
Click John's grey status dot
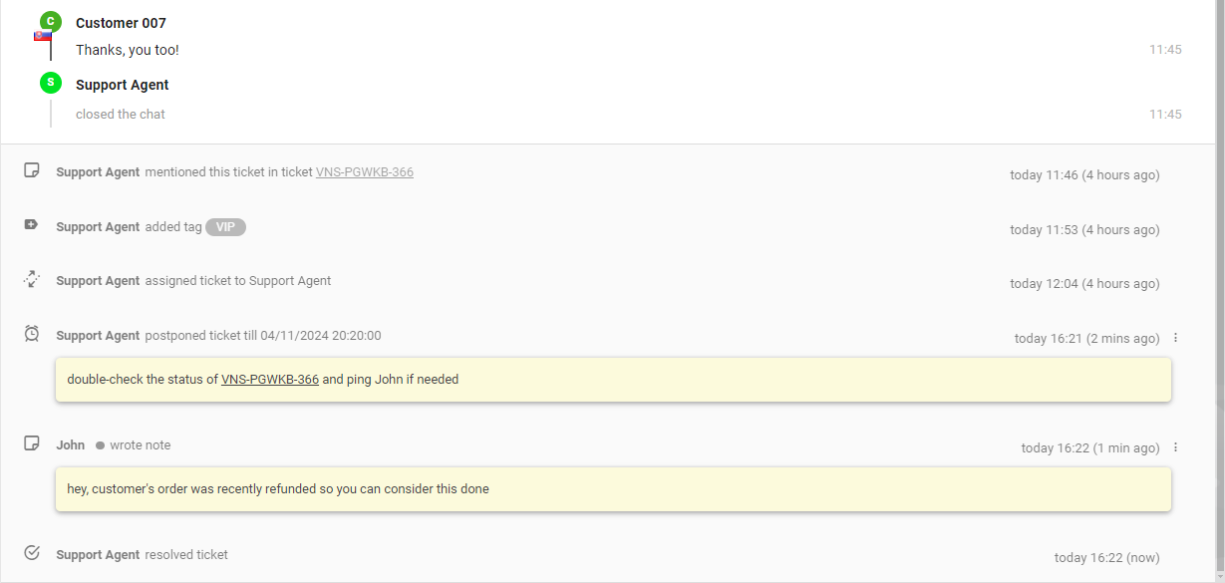[x=100, y=445]
